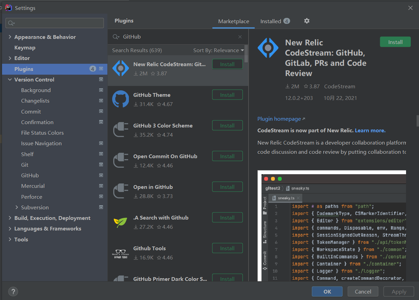Click the New Relic CodeStream list icon

coord(121,68)
